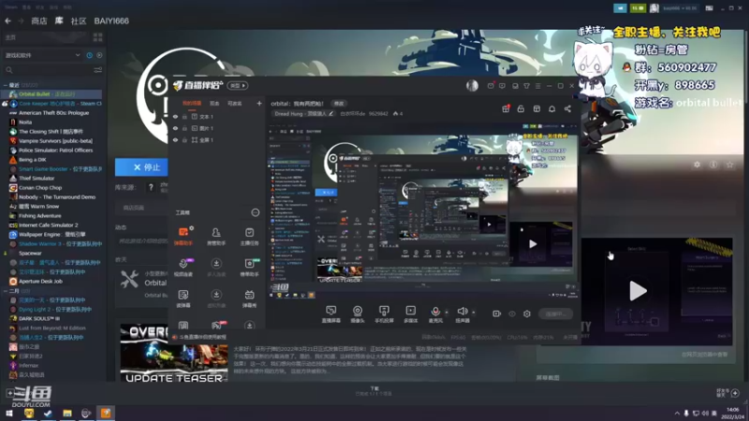The height and width of the screenshot is (421, 749).
Task: Toggle Steam ready-to-play filter
Action: click(x=99, y=55)
